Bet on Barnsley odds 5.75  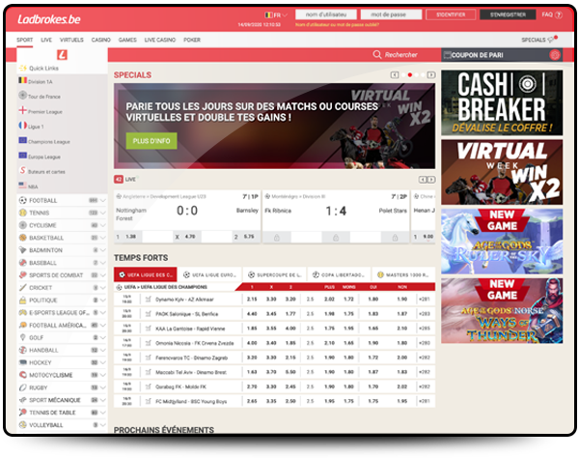[246, 237]
